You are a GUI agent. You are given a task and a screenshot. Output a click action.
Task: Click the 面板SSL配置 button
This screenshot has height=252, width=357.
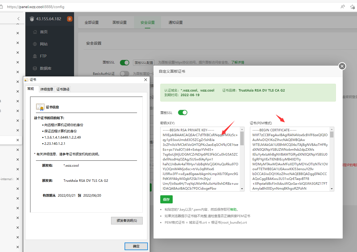click(x=144, y=63)
